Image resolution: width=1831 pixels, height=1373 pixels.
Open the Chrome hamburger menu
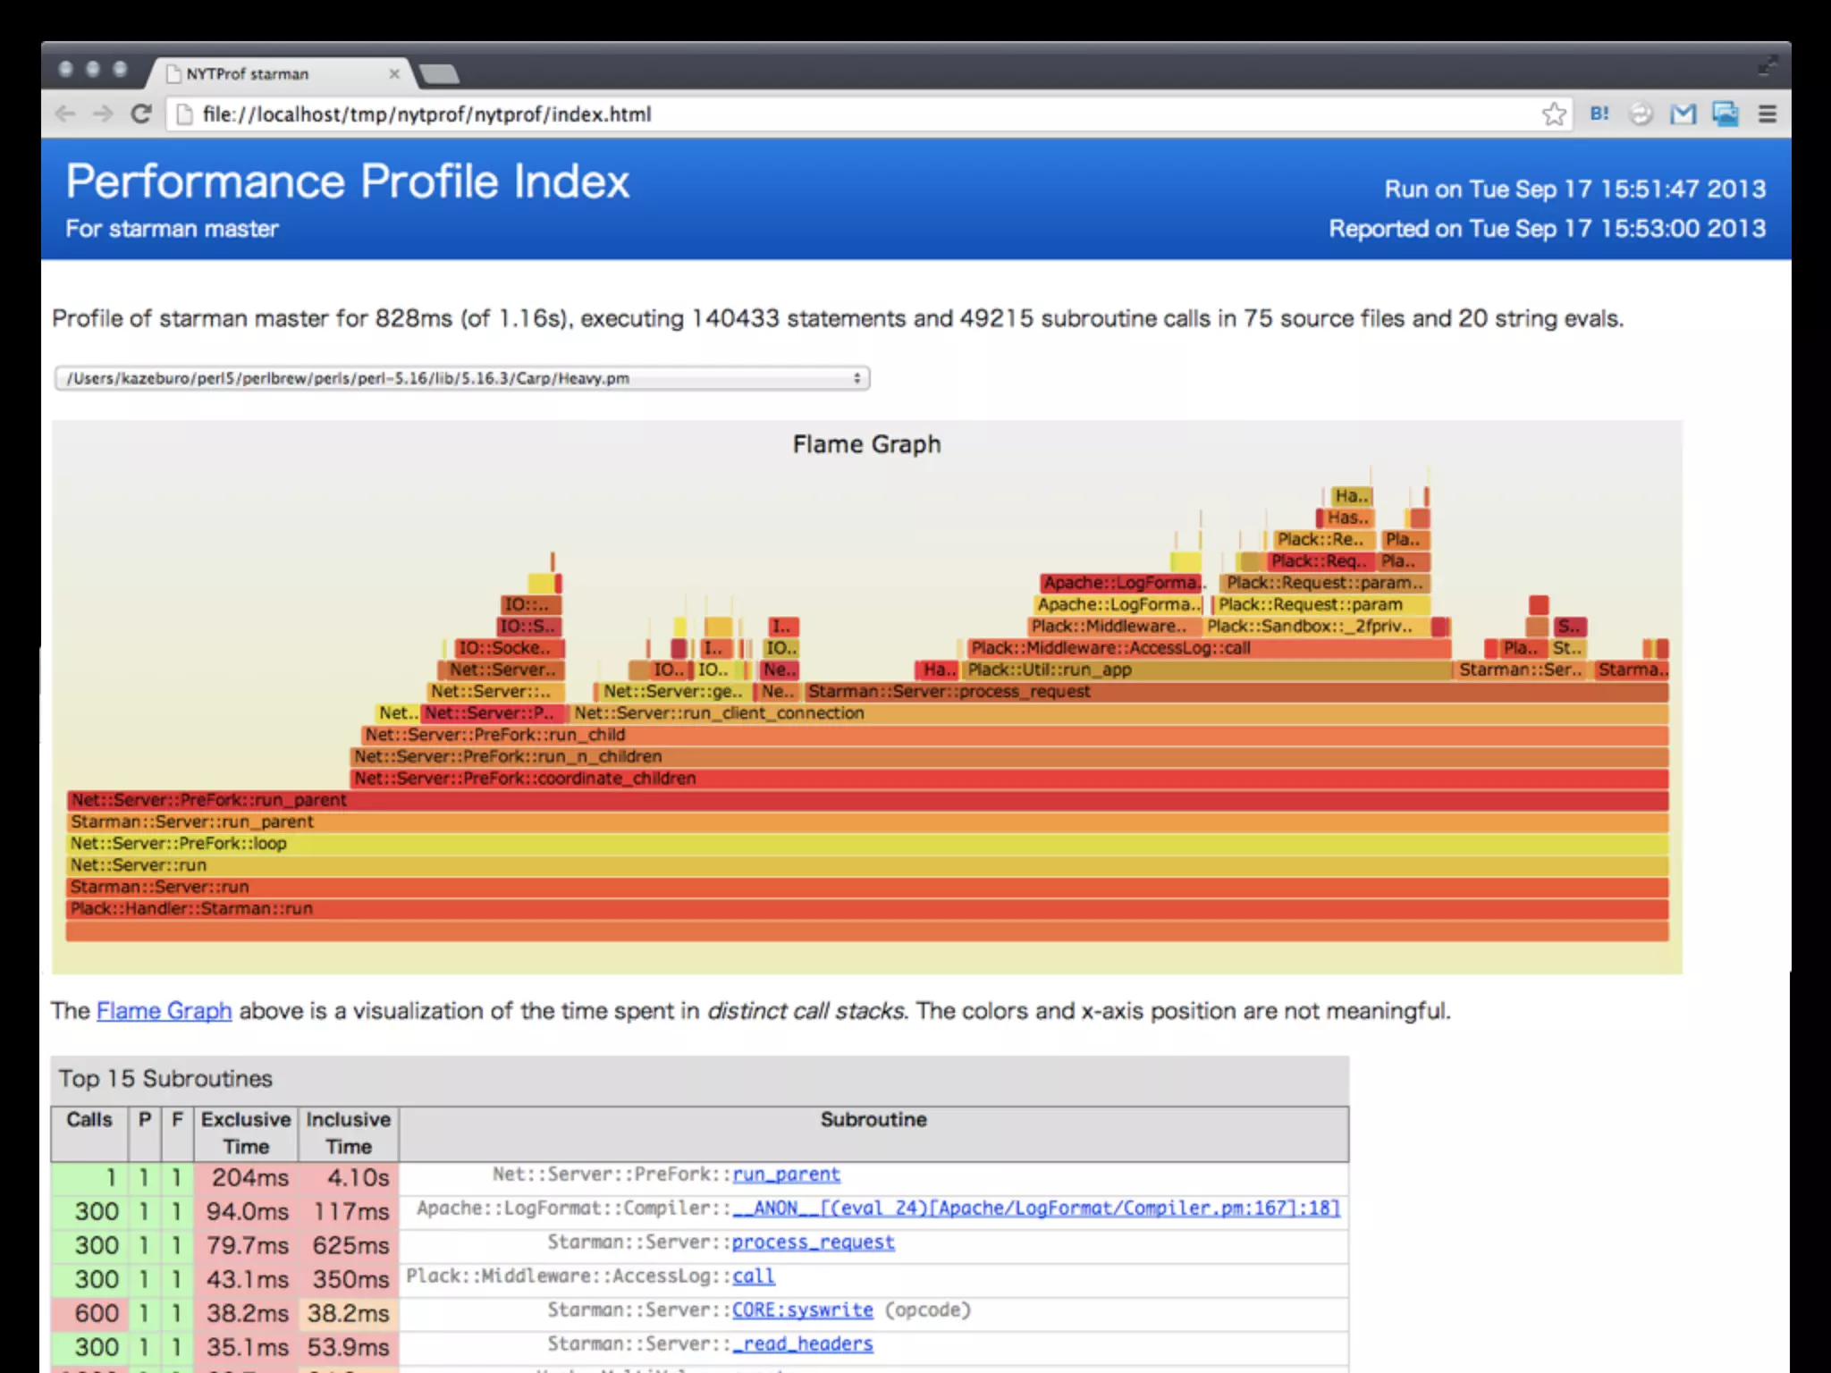(x=1767, y=114)
